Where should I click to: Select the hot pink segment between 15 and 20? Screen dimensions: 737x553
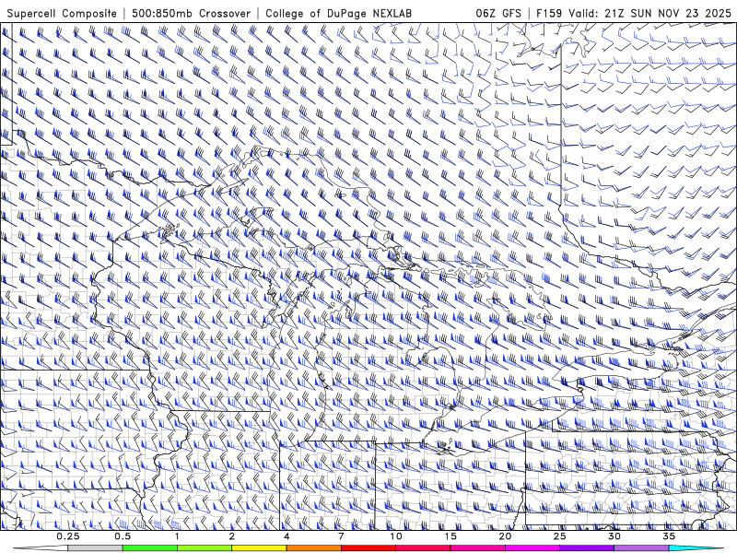pyautogui.click(x=477, y=548)
